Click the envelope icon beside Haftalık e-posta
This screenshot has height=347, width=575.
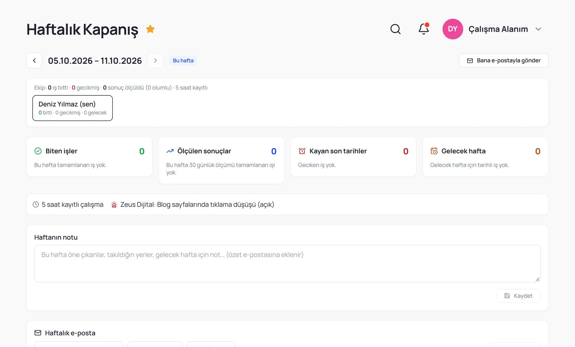pos(38,333)
